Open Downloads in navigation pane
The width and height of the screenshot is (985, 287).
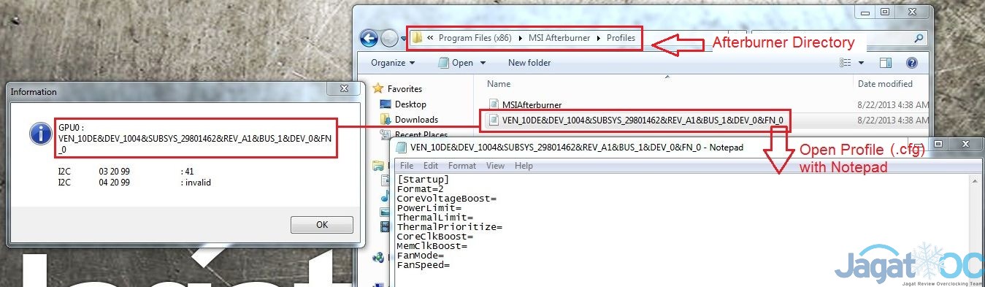(x=416, y=120)
